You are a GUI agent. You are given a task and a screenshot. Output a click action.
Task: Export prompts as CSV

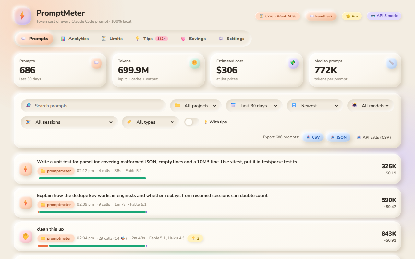pos(313,137)
